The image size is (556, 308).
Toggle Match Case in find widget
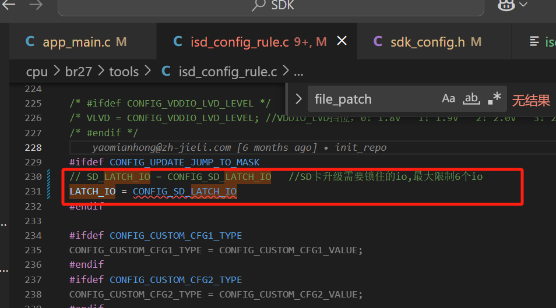pyautogui.click(x=449, y=98)
